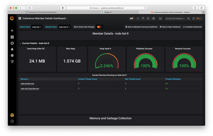Click the 0% utilization for todo-listService
Image resolution: width=213 pixels, height=136 pixels.
point(166,84)
